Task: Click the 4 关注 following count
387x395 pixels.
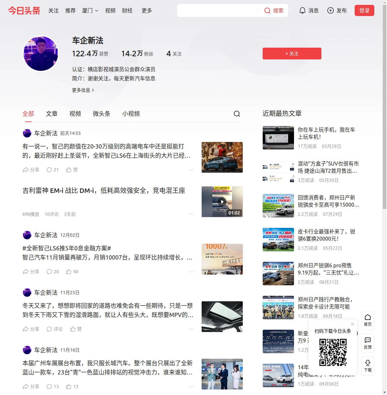Action: (174, 54)
